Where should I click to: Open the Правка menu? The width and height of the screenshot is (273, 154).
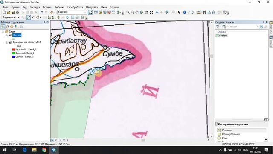pyautogui.click(x=15, y=7)
